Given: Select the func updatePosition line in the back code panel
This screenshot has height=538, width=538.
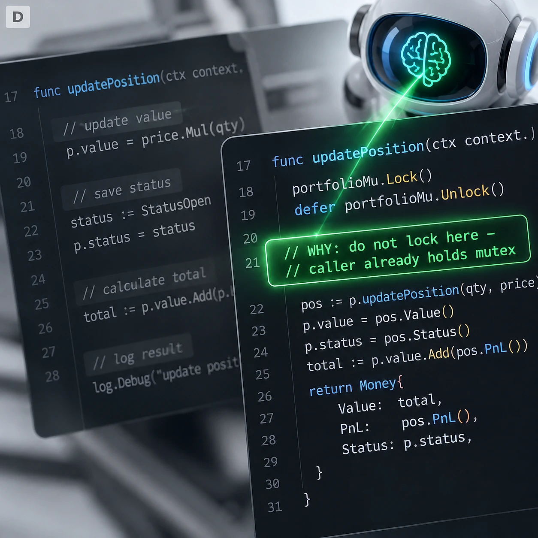Looking at the screenshot, I should (x=139, y=81).
